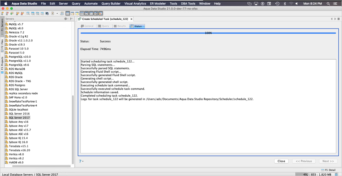Click the << Previous button
The image size is (342, 176).
304,161
